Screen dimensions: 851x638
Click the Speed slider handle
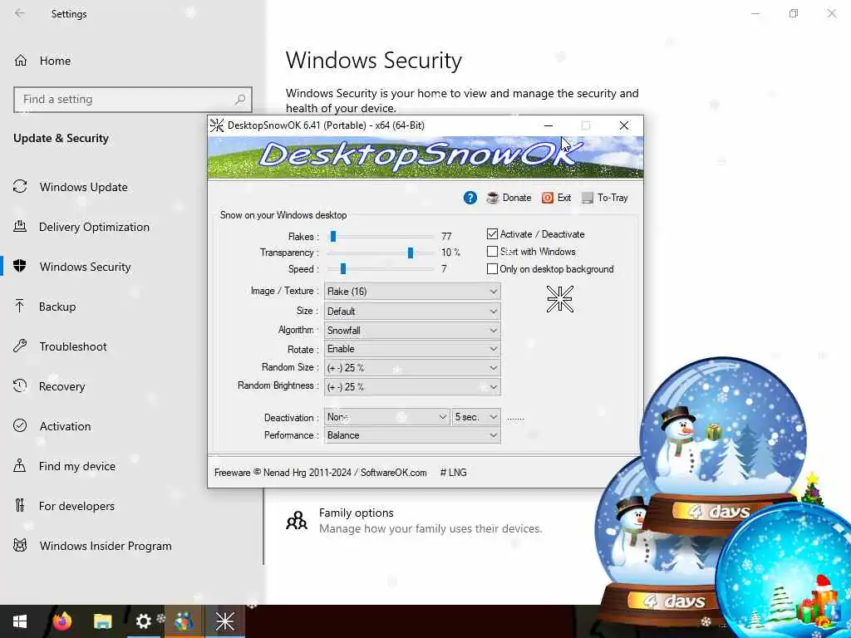click(343, 268)
